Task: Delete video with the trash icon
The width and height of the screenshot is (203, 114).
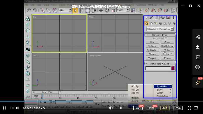Action: 198,57
